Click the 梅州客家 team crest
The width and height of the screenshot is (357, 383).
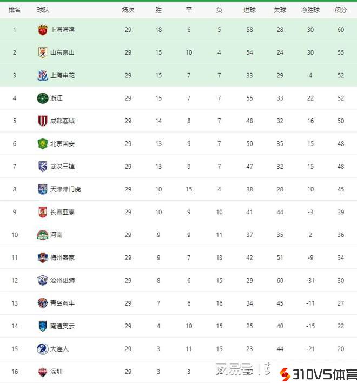[x=43, y=257]
